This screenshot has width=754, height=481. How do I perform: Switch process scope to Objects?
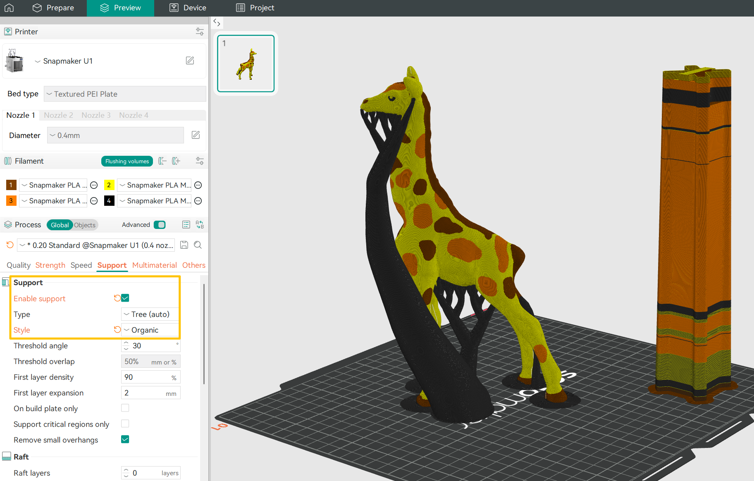85,225
